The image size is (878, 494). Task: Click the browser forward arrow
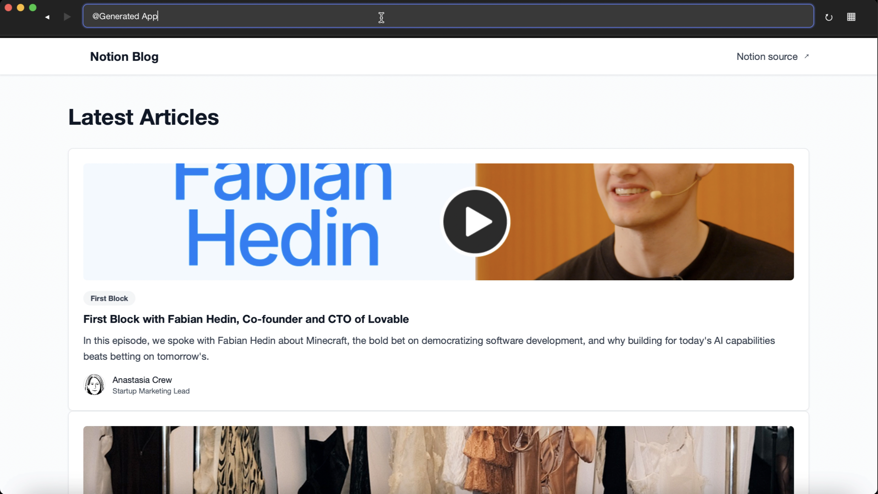(67, 17)
